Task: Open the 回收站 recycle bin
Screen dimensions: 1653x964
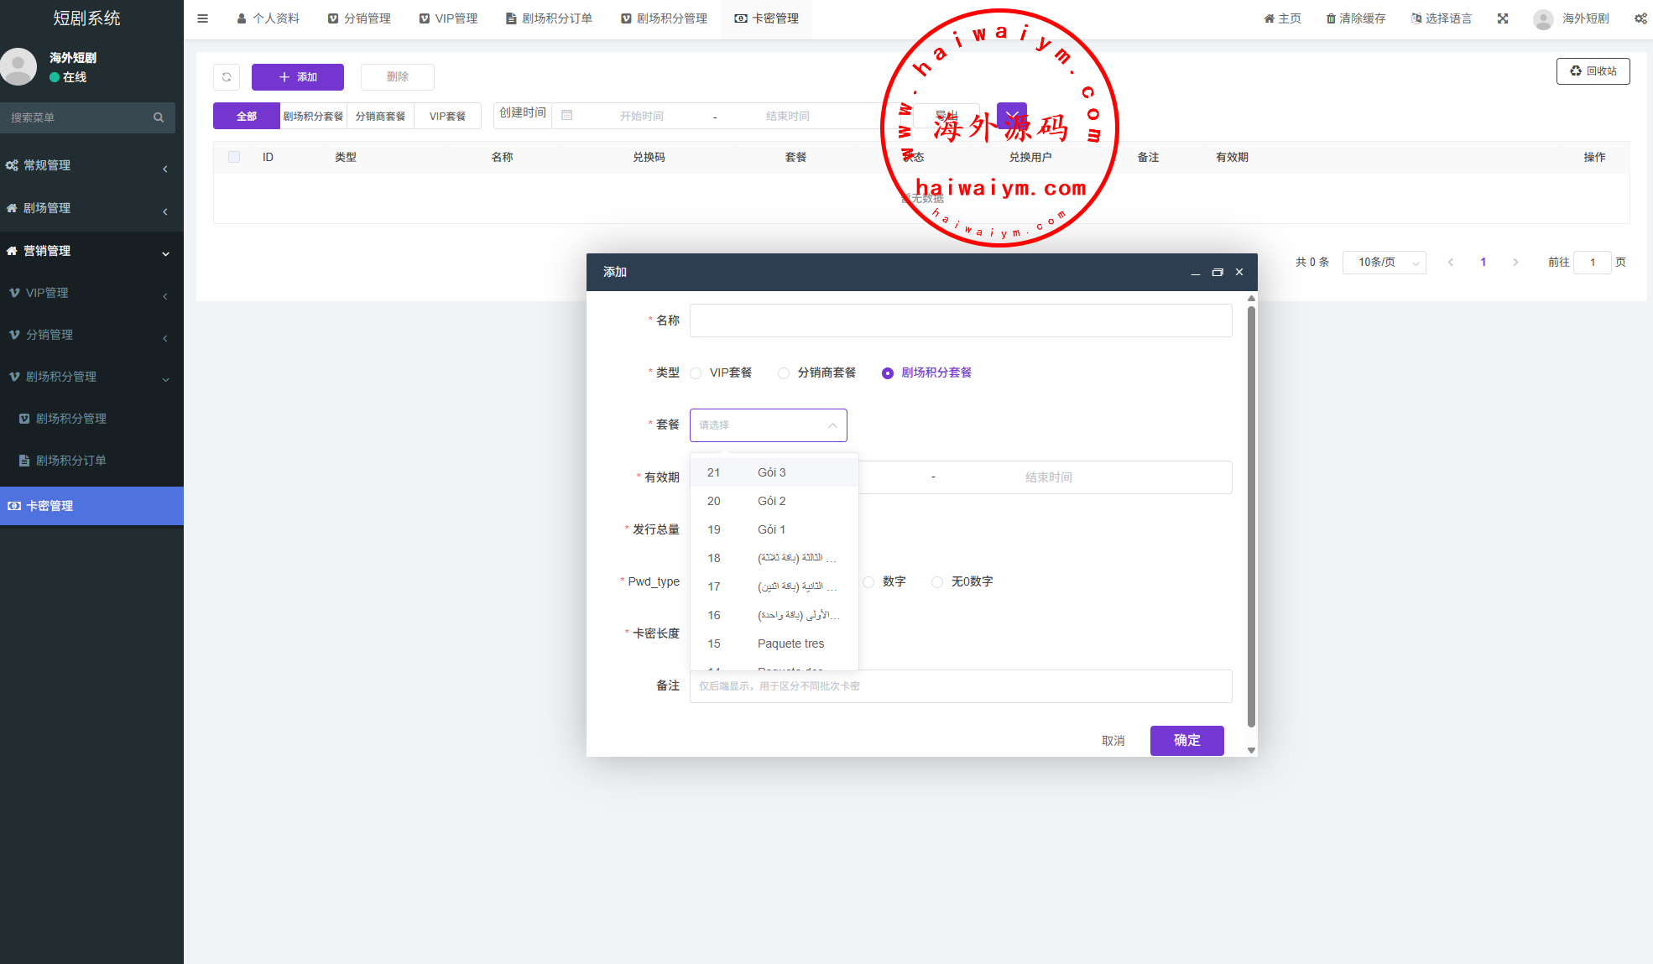Action: point(1593,71)
